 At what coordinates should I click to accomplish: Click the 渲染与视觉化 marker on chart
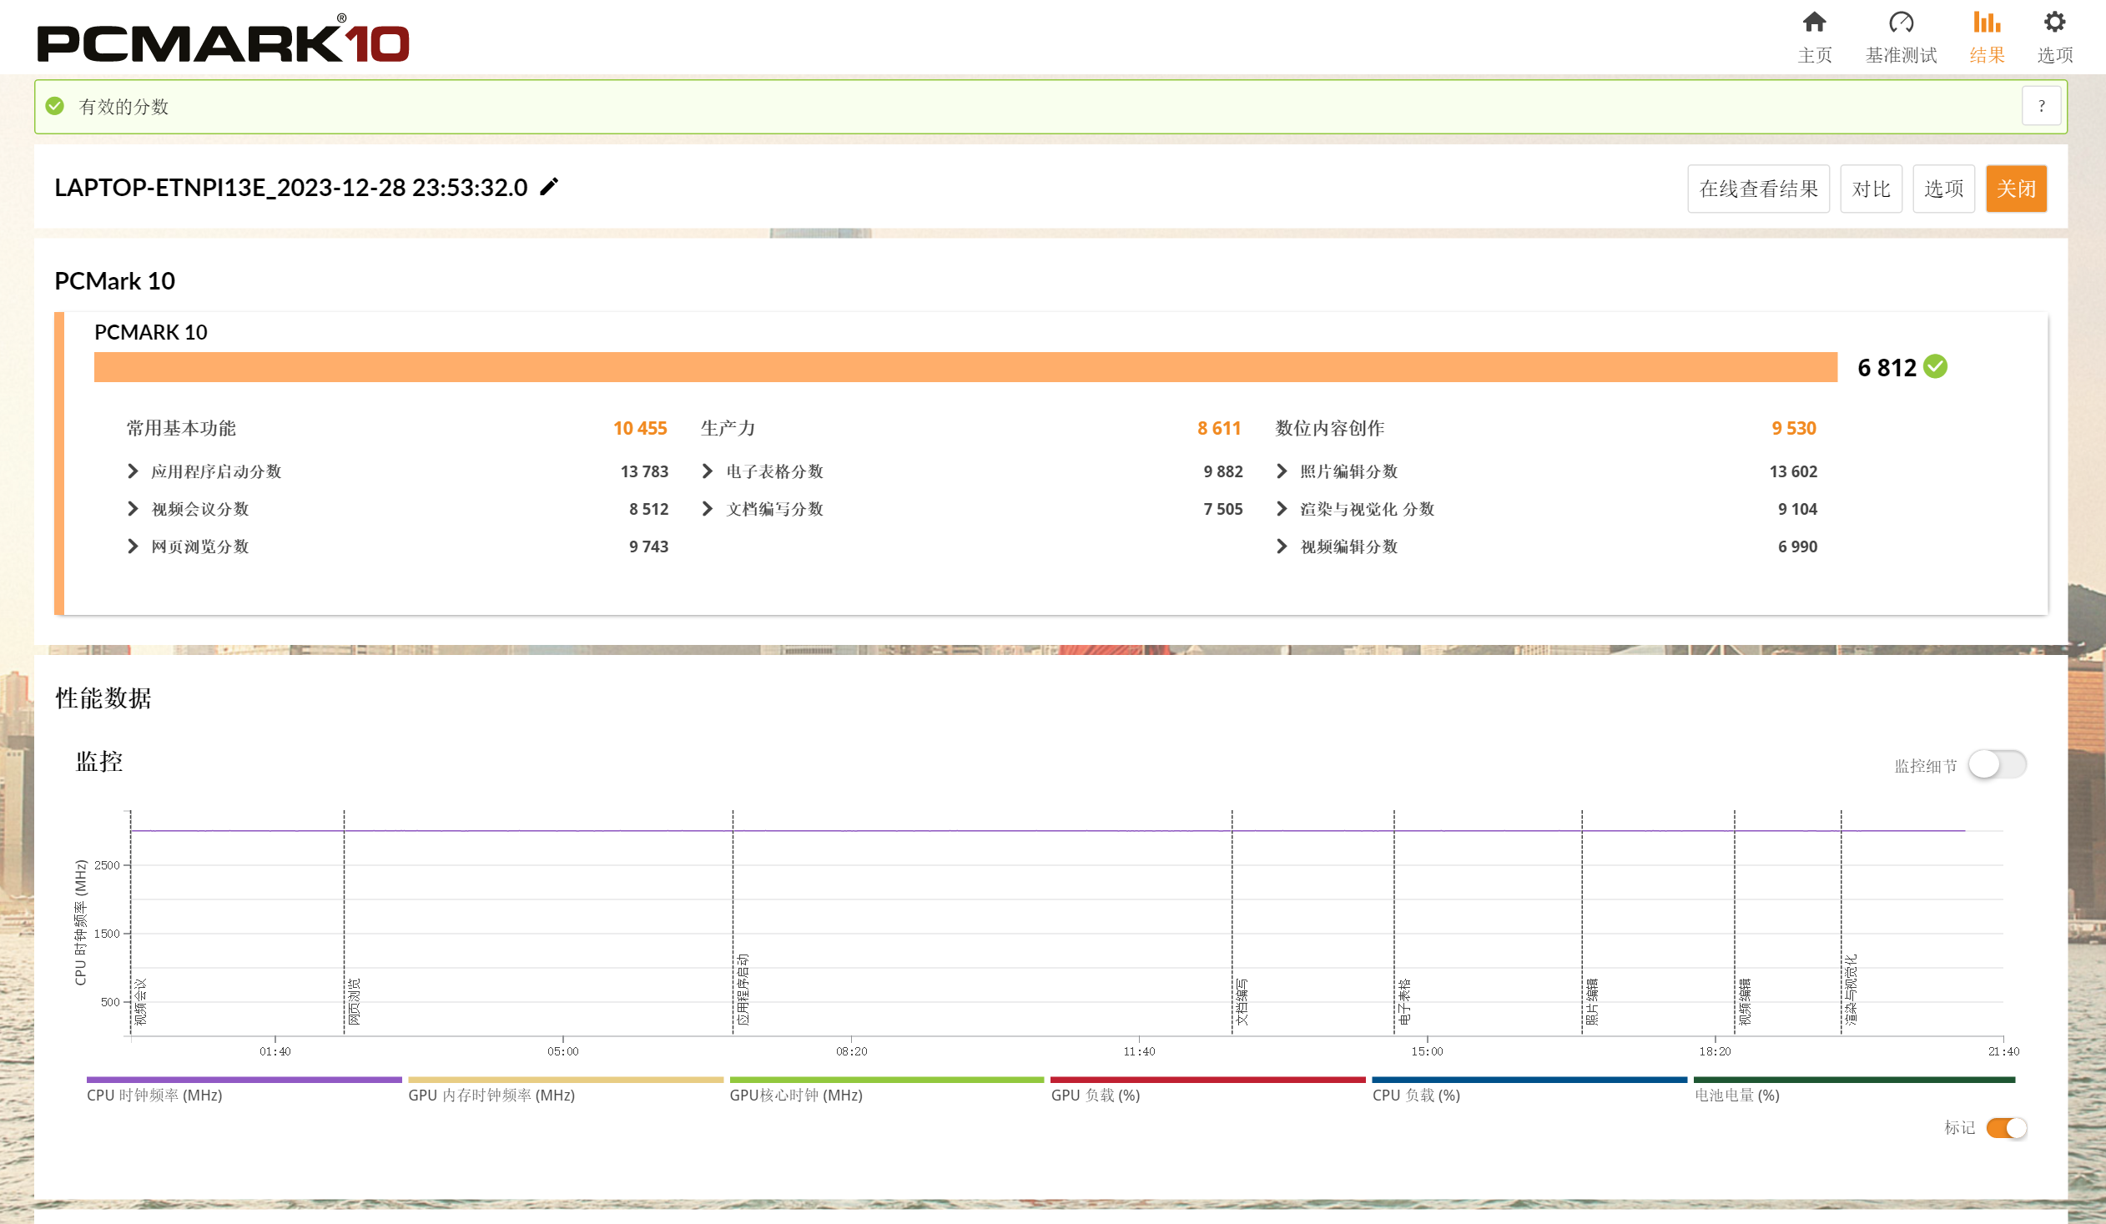pyautogui.click(x=1852, y=990)
